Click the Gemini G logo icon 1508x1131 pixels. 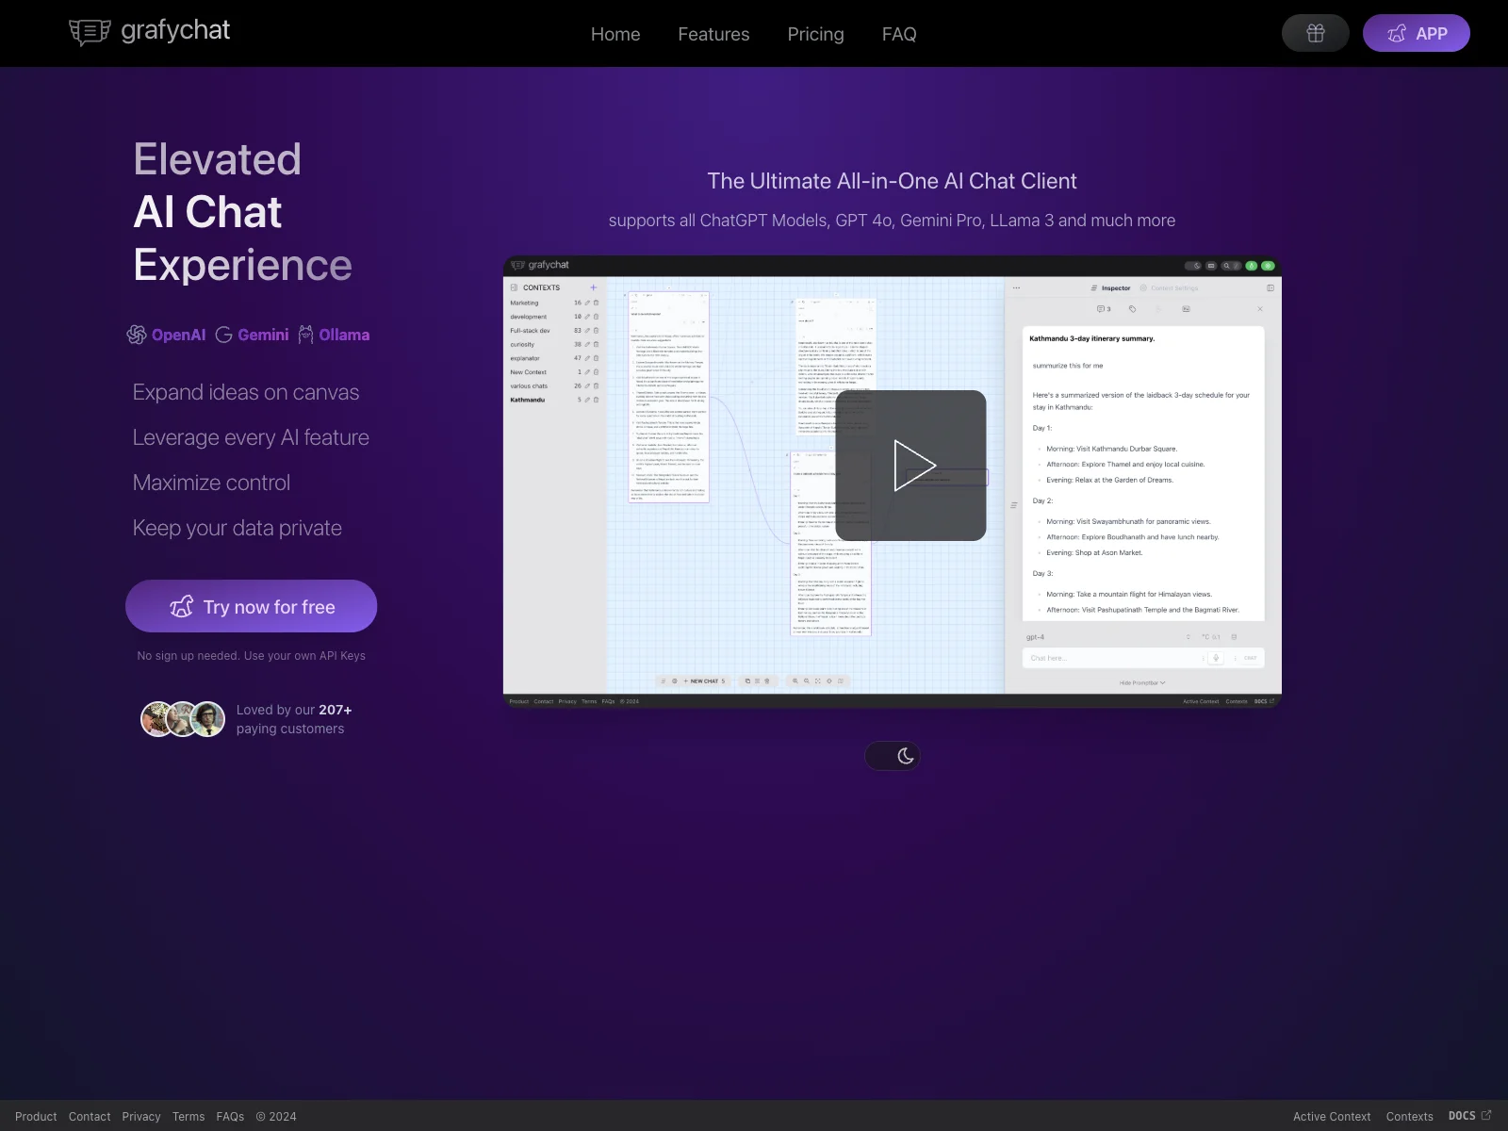pos(223,335)
